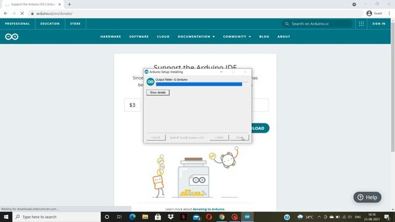
Task: Open the Blog page
Action: [x=264, y=37]
